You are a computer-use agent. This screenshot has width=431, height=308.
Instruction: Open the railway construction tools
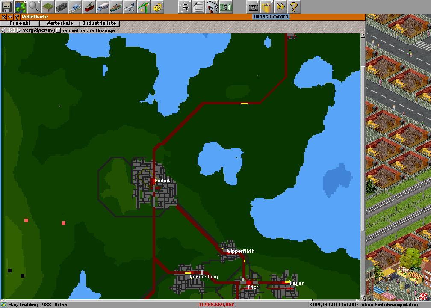[x=62, y=7]
